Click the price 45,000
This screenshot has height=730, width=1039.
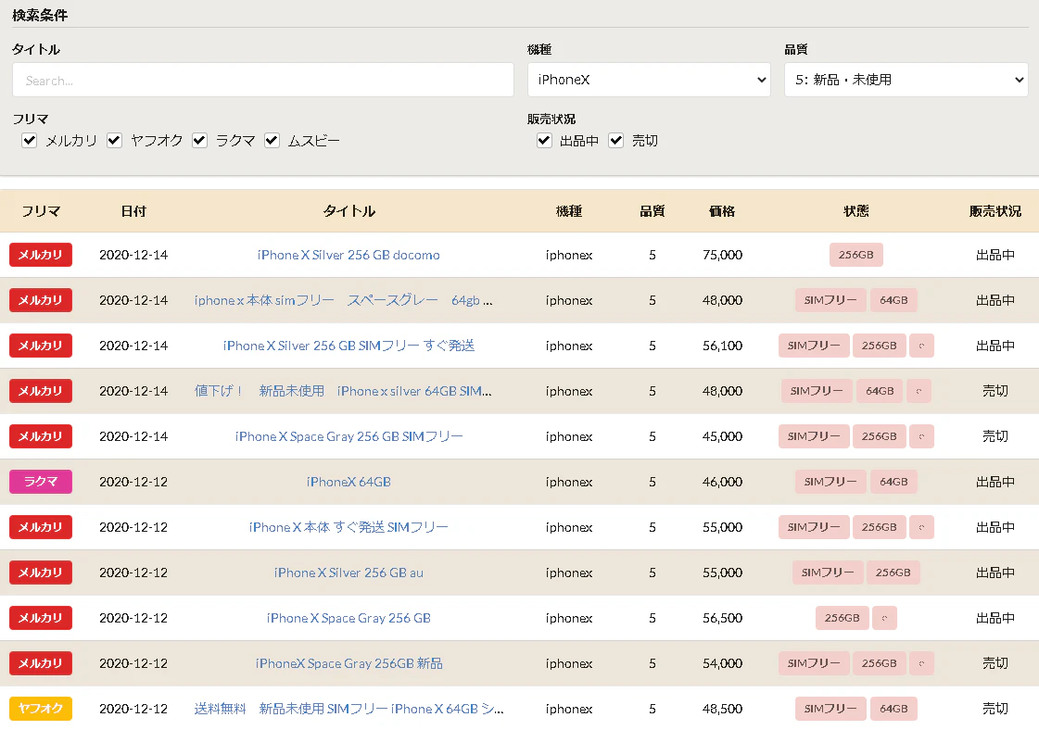[722, 436]
